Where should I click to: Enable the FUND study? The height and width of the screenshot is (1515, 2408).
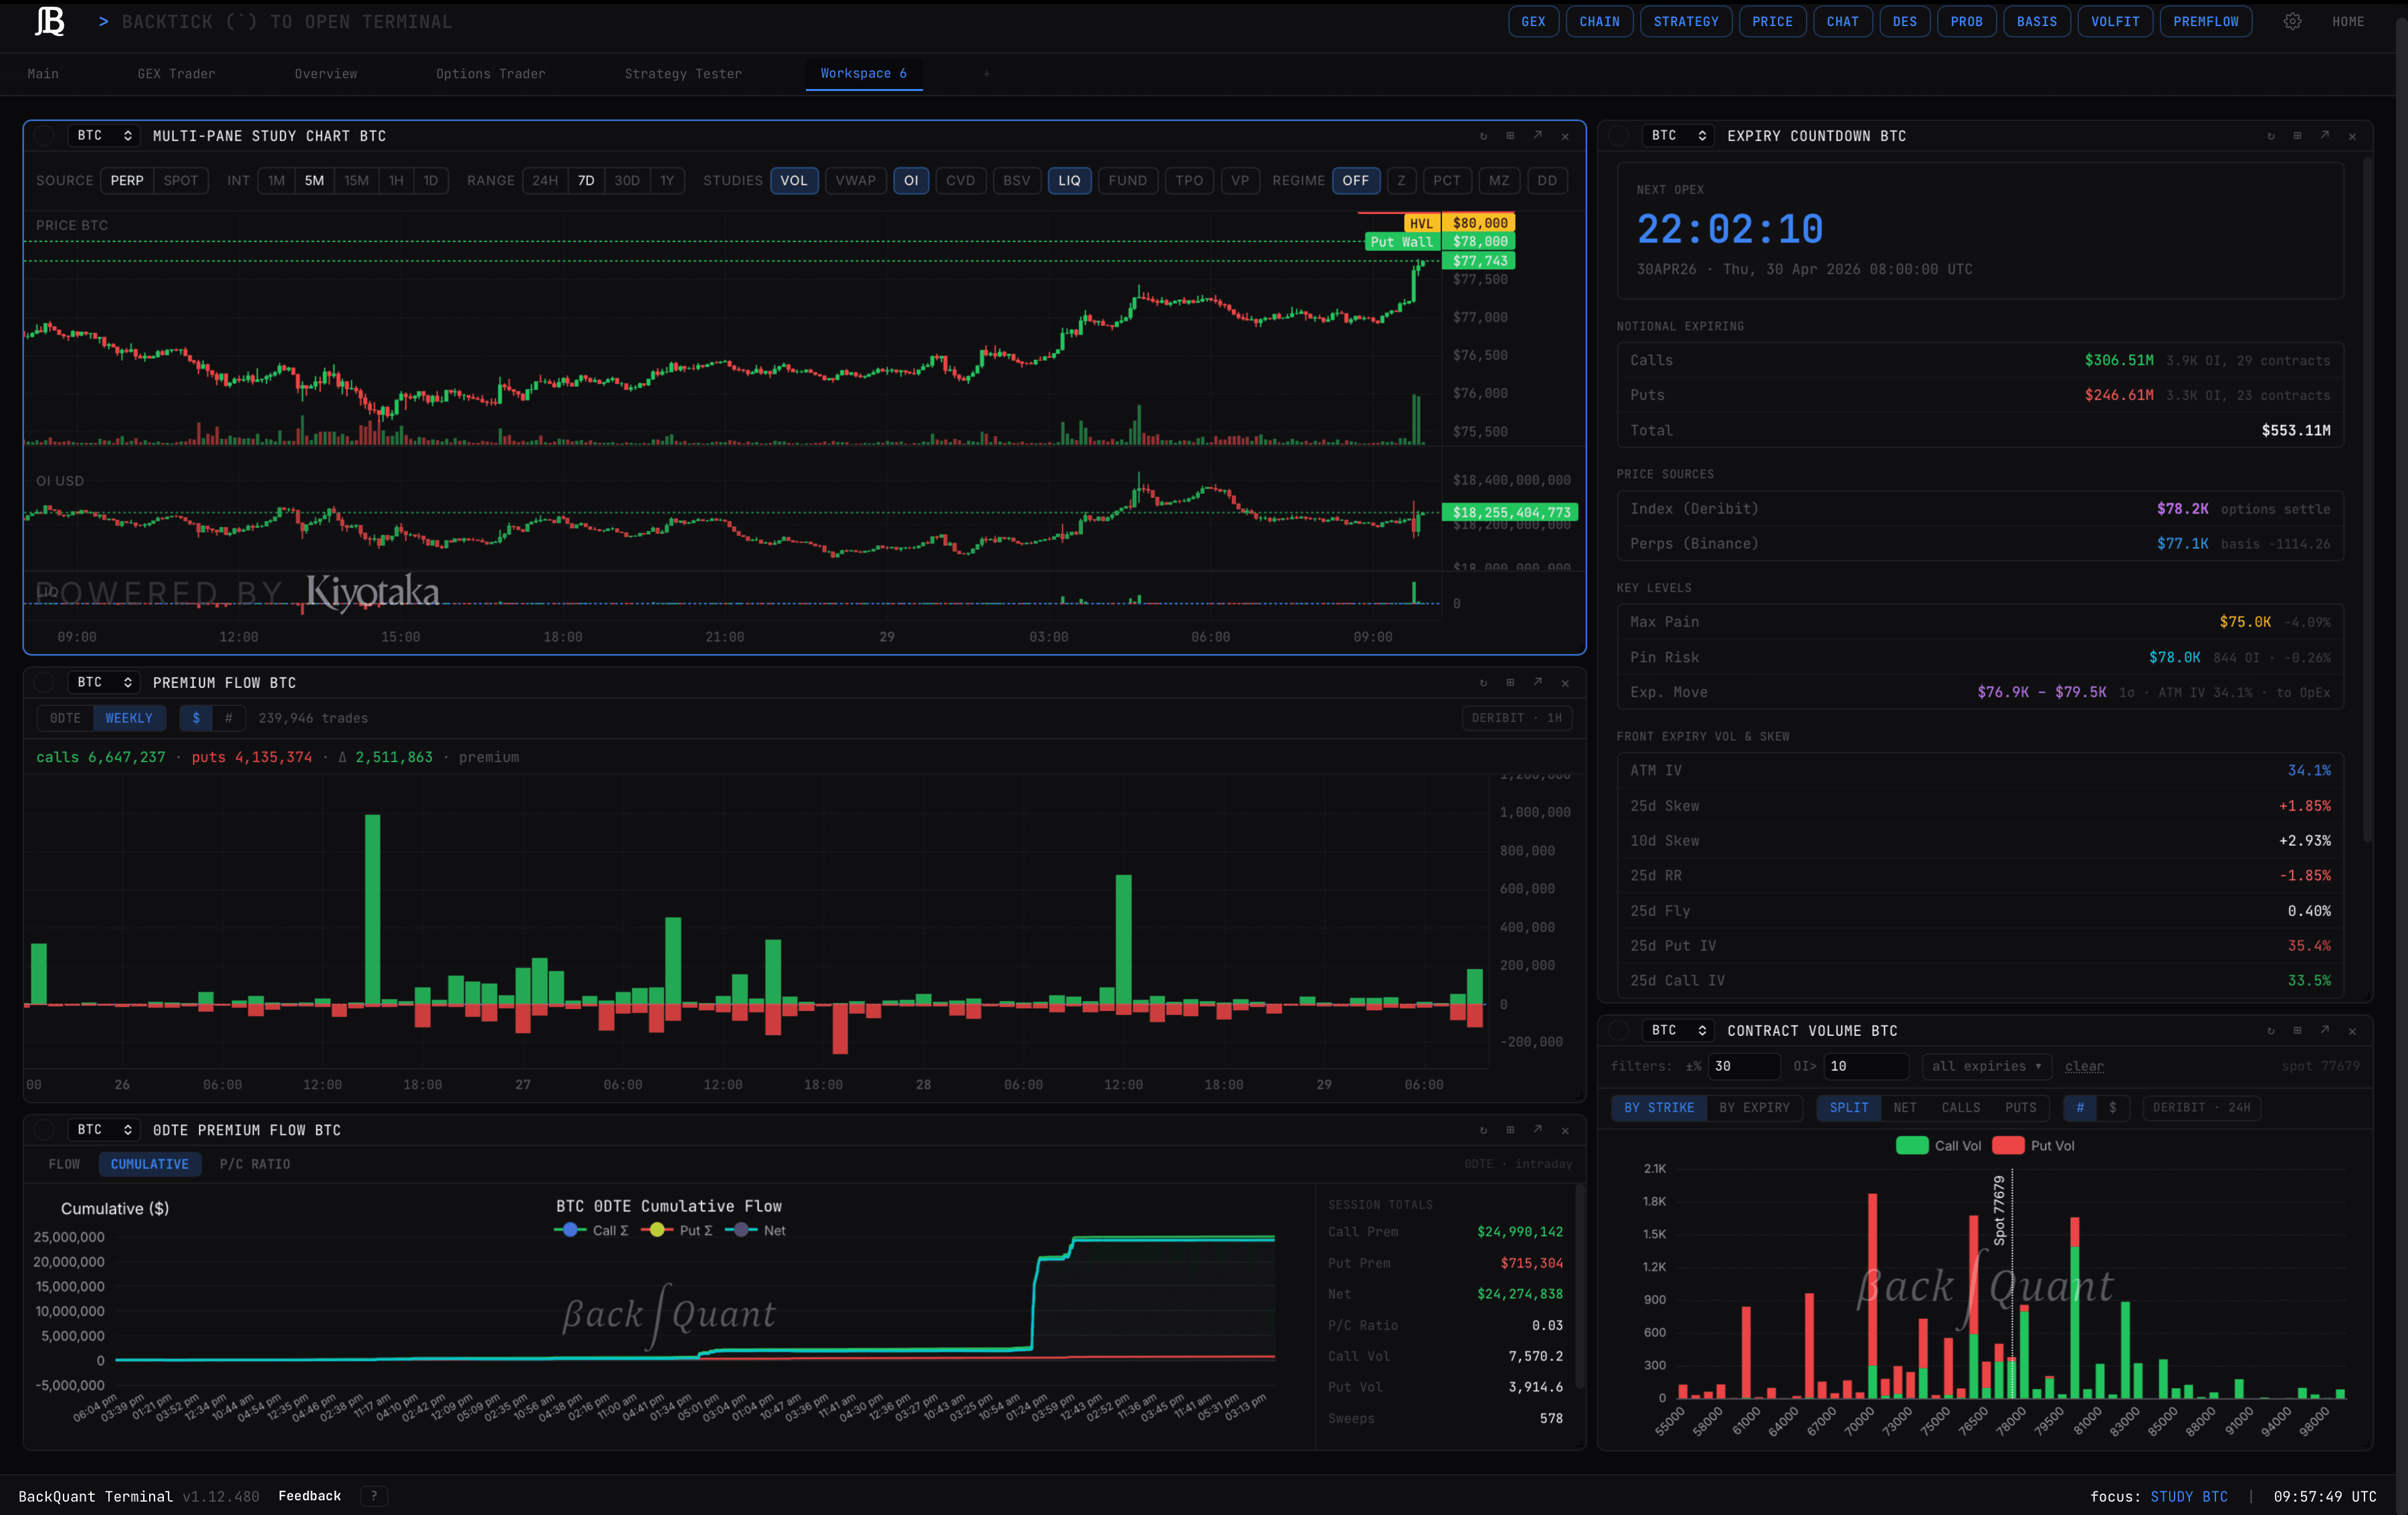(x=1127, y=181)
